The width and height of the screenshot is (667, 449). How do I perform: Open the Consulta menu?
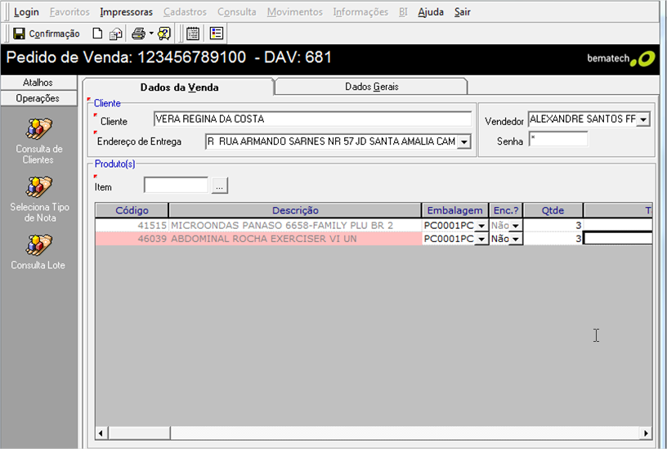coord(237,12)
